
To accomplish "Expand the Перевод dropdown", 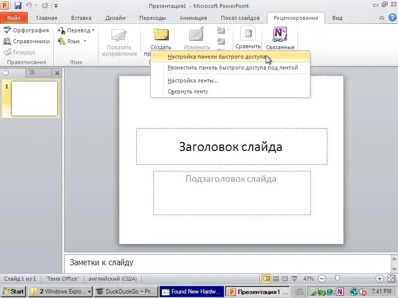I will [x=76, y=30].
